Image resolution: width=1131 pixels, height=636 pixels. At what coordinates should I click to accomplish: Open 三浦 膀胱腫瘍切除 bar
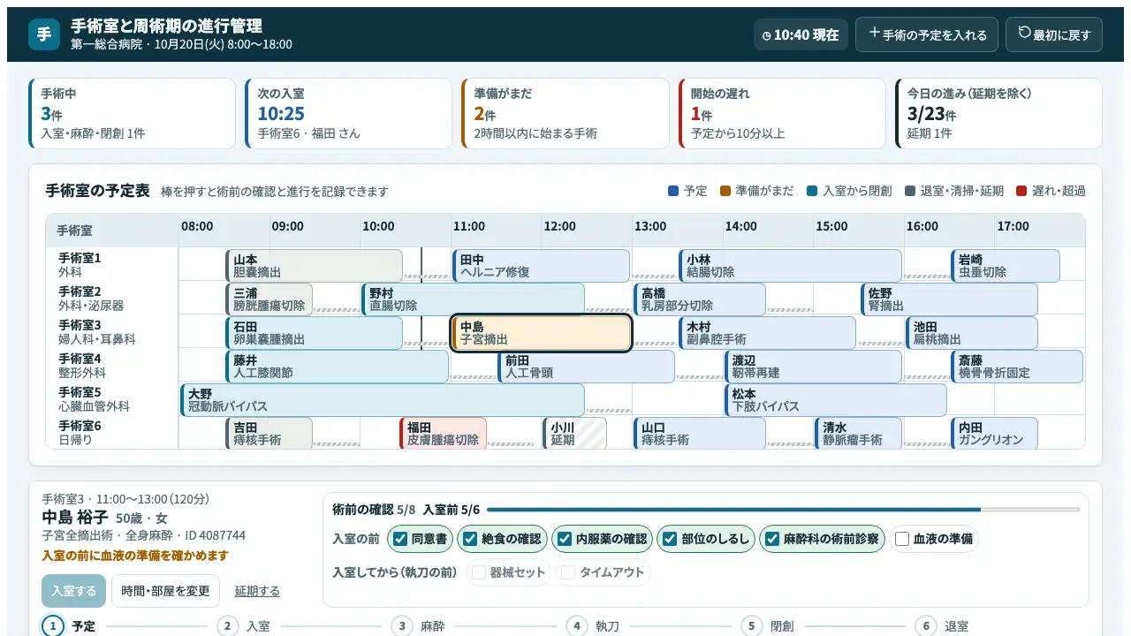tap(269, 299)
